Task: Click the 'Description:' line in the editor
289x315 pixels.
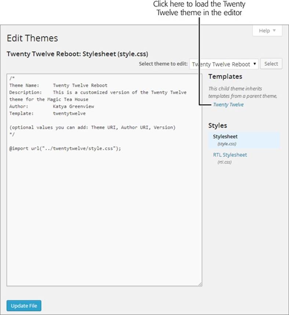Action: point(98,96)
